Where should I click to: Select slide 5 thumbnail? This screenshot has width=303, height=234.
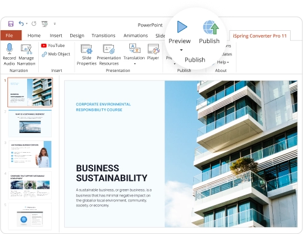click(30, 216)
